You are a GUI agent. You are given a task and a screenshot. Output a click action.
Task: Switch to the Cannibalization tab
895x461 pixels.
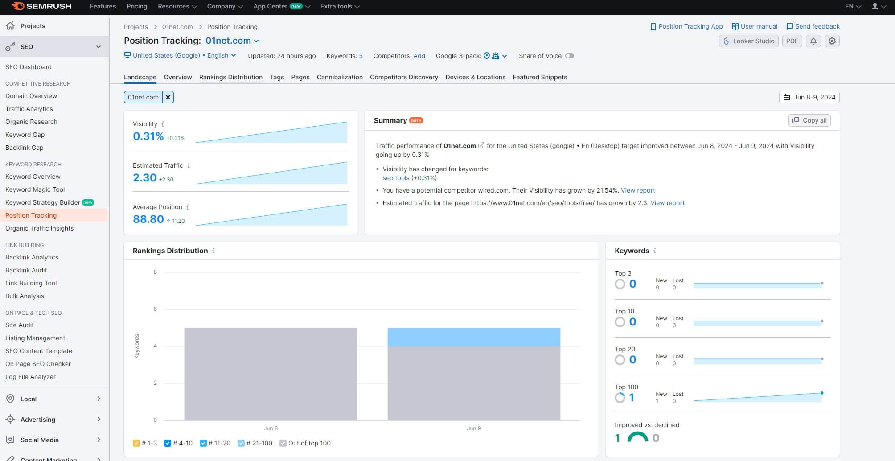pyautogui.click(x=339, y=77)
